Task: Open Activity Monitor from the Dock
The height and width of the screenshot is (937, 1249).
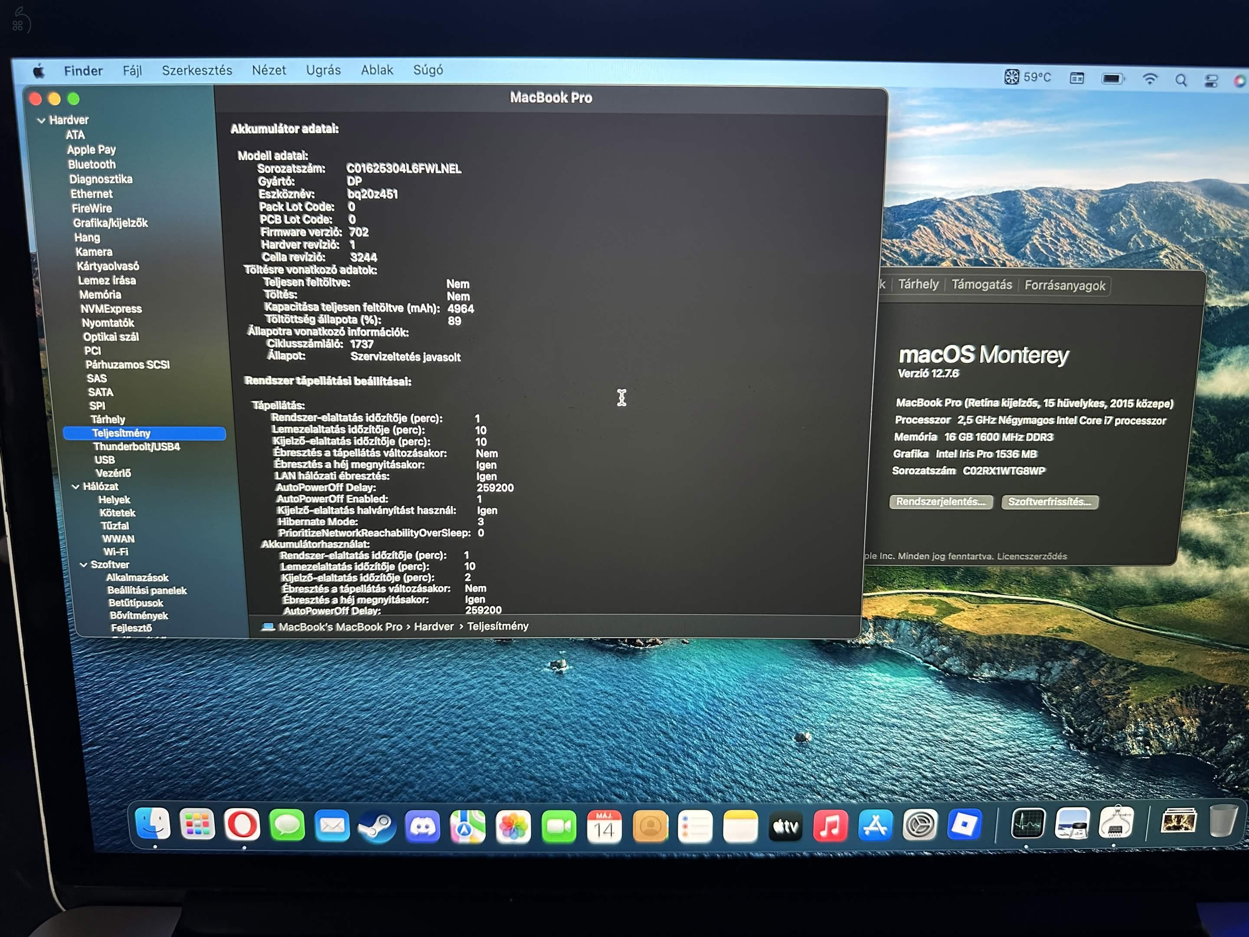Action: pyautogui.click(x=1028, y=823)
